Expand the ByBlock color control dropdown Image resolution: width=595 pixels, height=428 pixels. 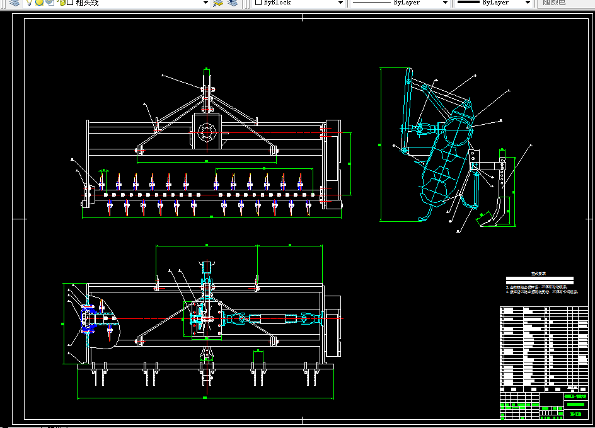coord(340,3)
